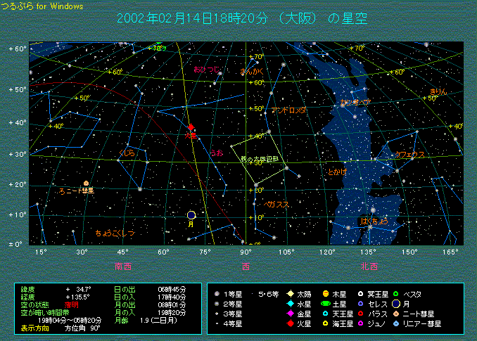Click the はくちょう constellation label
Screen dimensions: 477x341
click(x=374, y=221)
